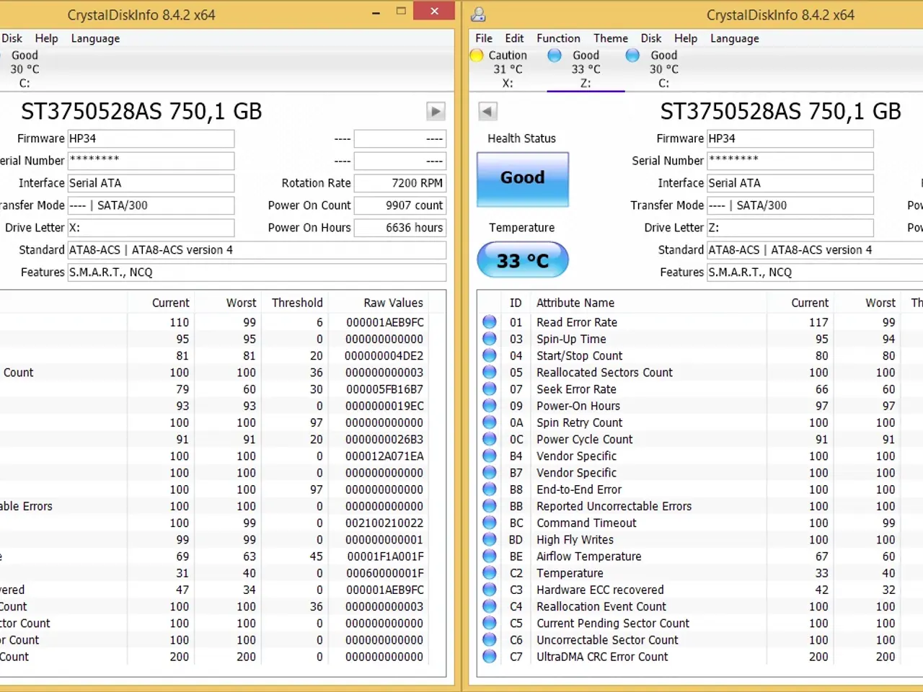Click status orb for Spin-Up Time
The image size is (923, 692).
(x=490, y=339)
